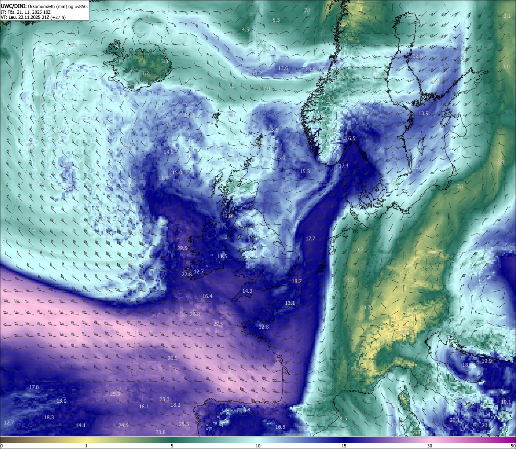Click the 30 tick label on color scale

coord(430,446)
